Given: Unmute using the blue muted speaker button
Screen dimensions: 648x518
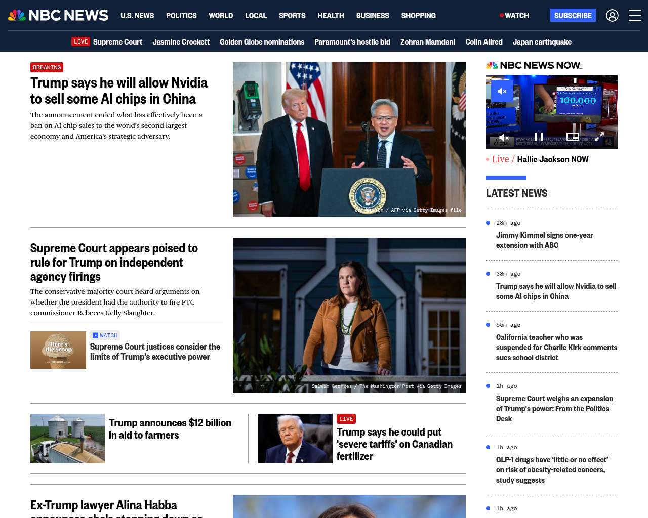Looking at the screenshot, I should [502, 92].
